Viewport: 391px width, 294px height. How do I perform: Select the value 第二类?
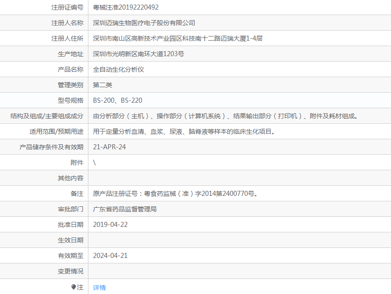coord(103,85)
